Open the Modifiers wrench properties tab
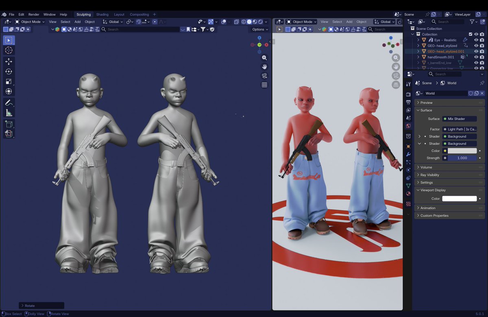The height and width of the screenshot is (317, 488). 408,154
